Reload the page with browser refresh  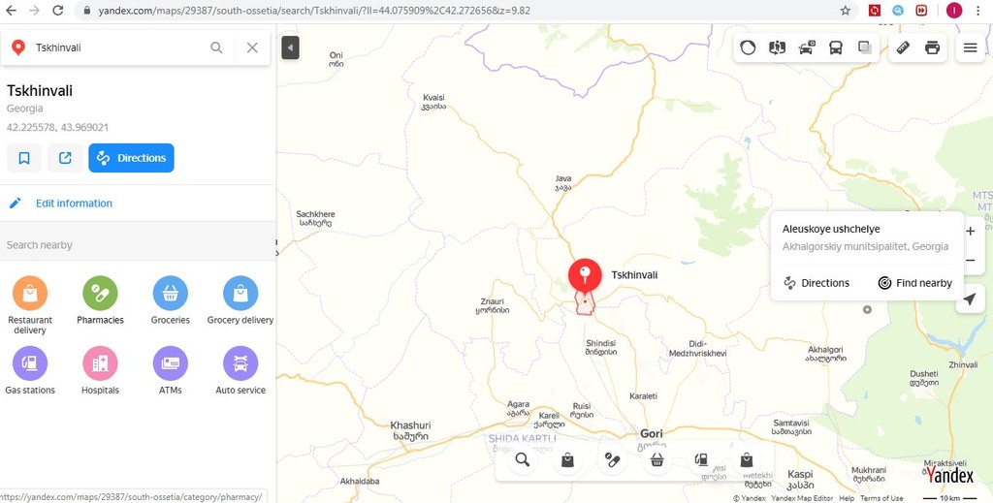57,10
